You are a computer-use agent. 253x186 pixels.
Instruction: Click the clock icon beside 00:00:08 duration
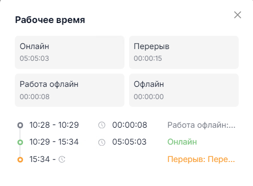102,125
